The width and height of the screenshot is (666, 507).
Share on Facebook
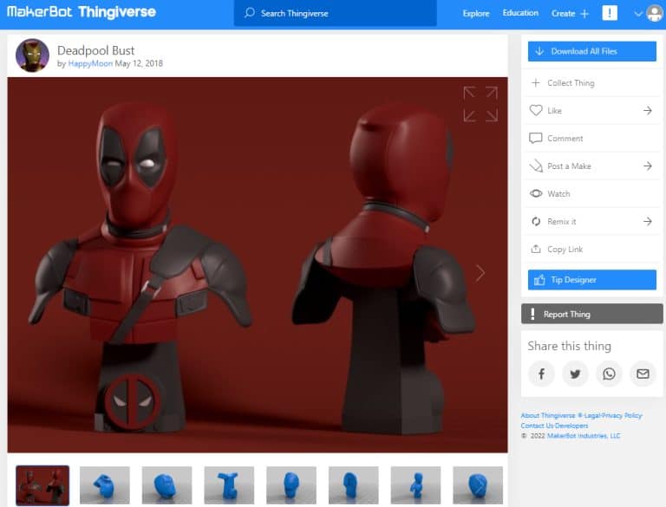pos(541,374)
